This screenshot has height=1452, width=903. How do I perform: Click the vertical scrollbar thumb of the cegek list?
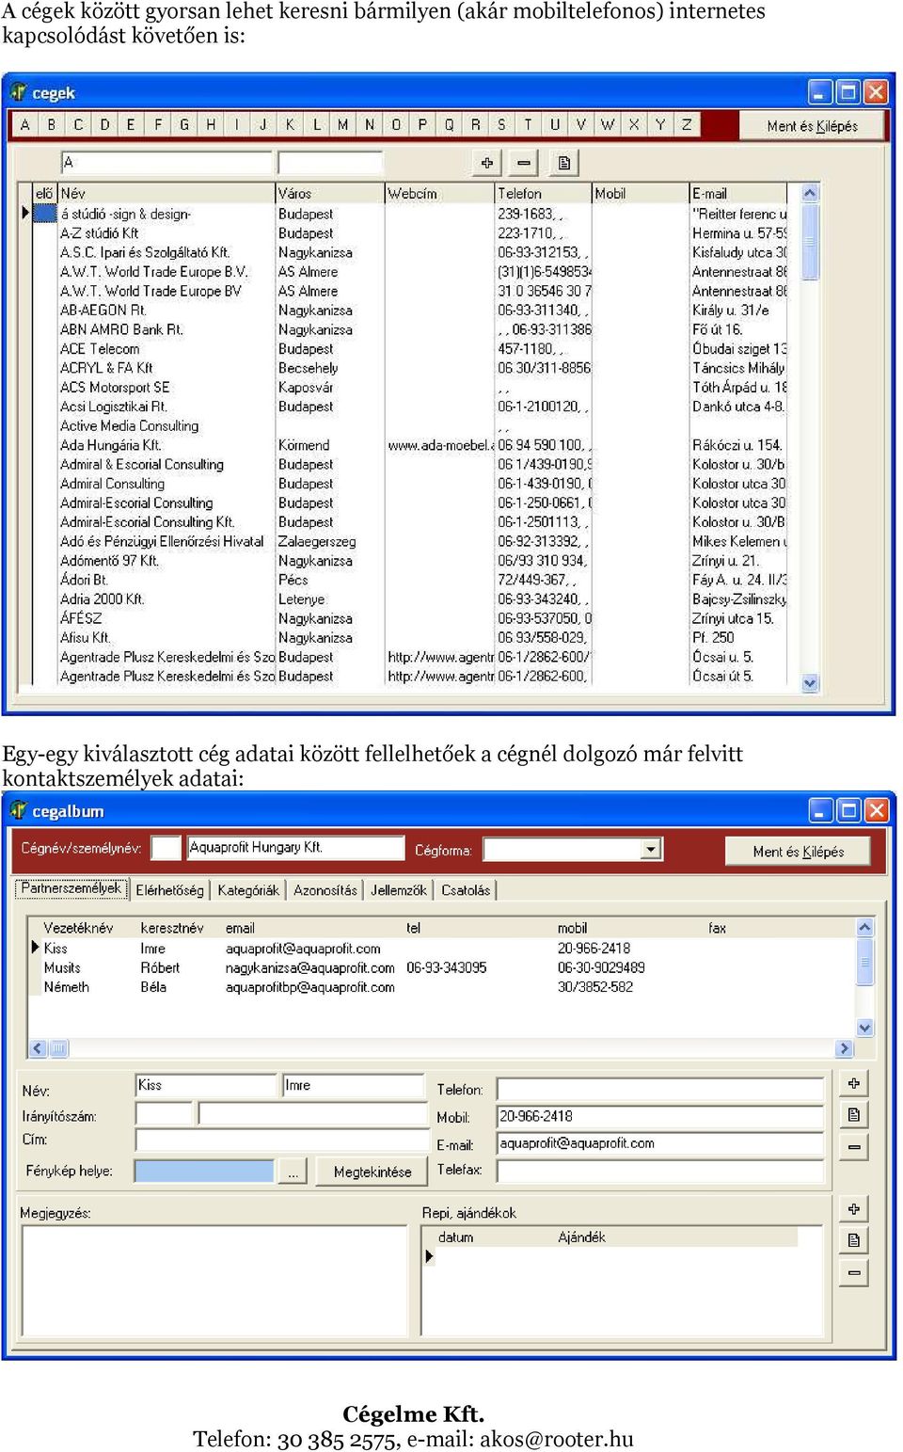point(810,241)
